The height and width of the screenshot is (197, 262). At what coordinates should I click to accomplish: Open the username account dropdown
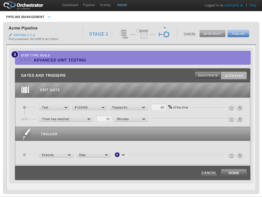click(x=233, y=5)
